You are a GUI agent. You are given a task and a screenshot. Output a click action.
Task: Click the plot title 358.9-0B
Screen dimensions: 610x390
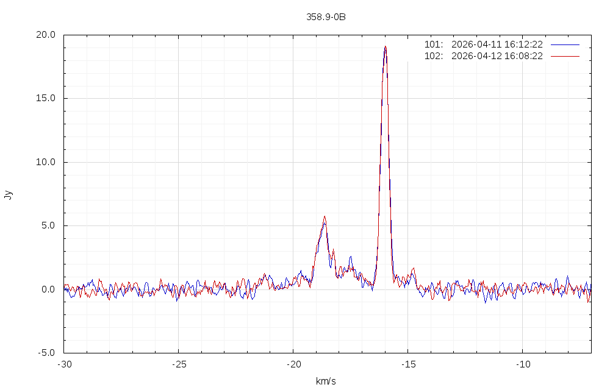tap(326, 17)
